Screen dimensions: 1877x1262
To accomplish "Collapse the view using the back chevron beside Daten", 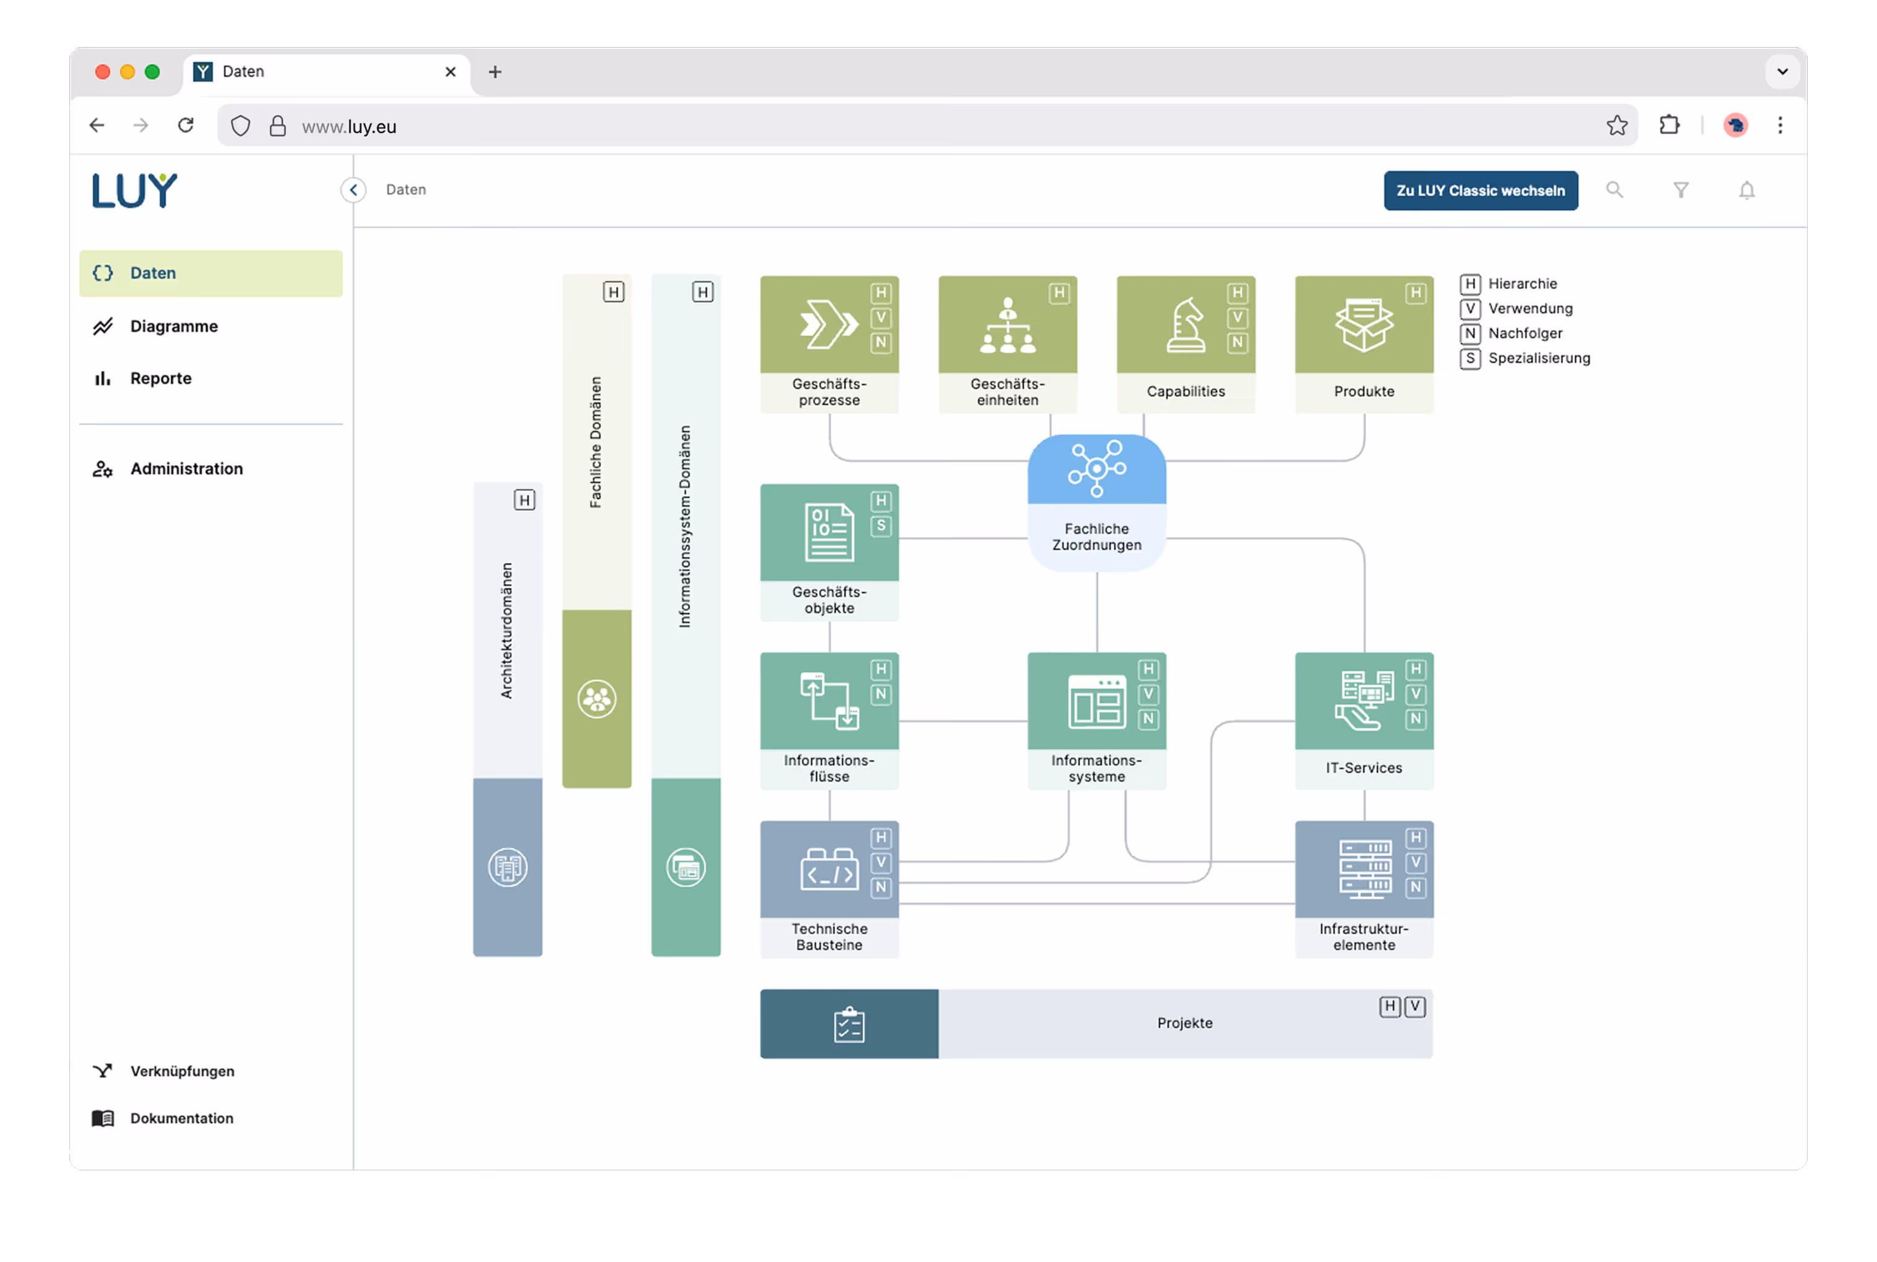I will coord(352,190).
